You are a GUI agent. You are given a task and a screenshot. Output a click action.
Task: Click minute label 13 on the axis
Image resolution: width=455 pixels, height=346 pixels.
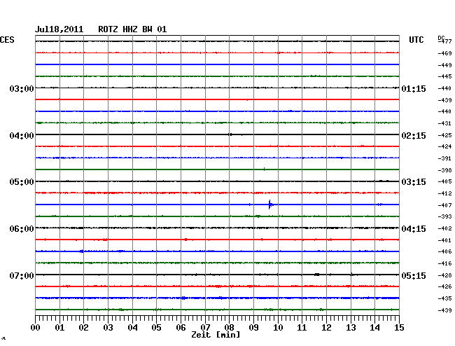[x=351, y=328]
